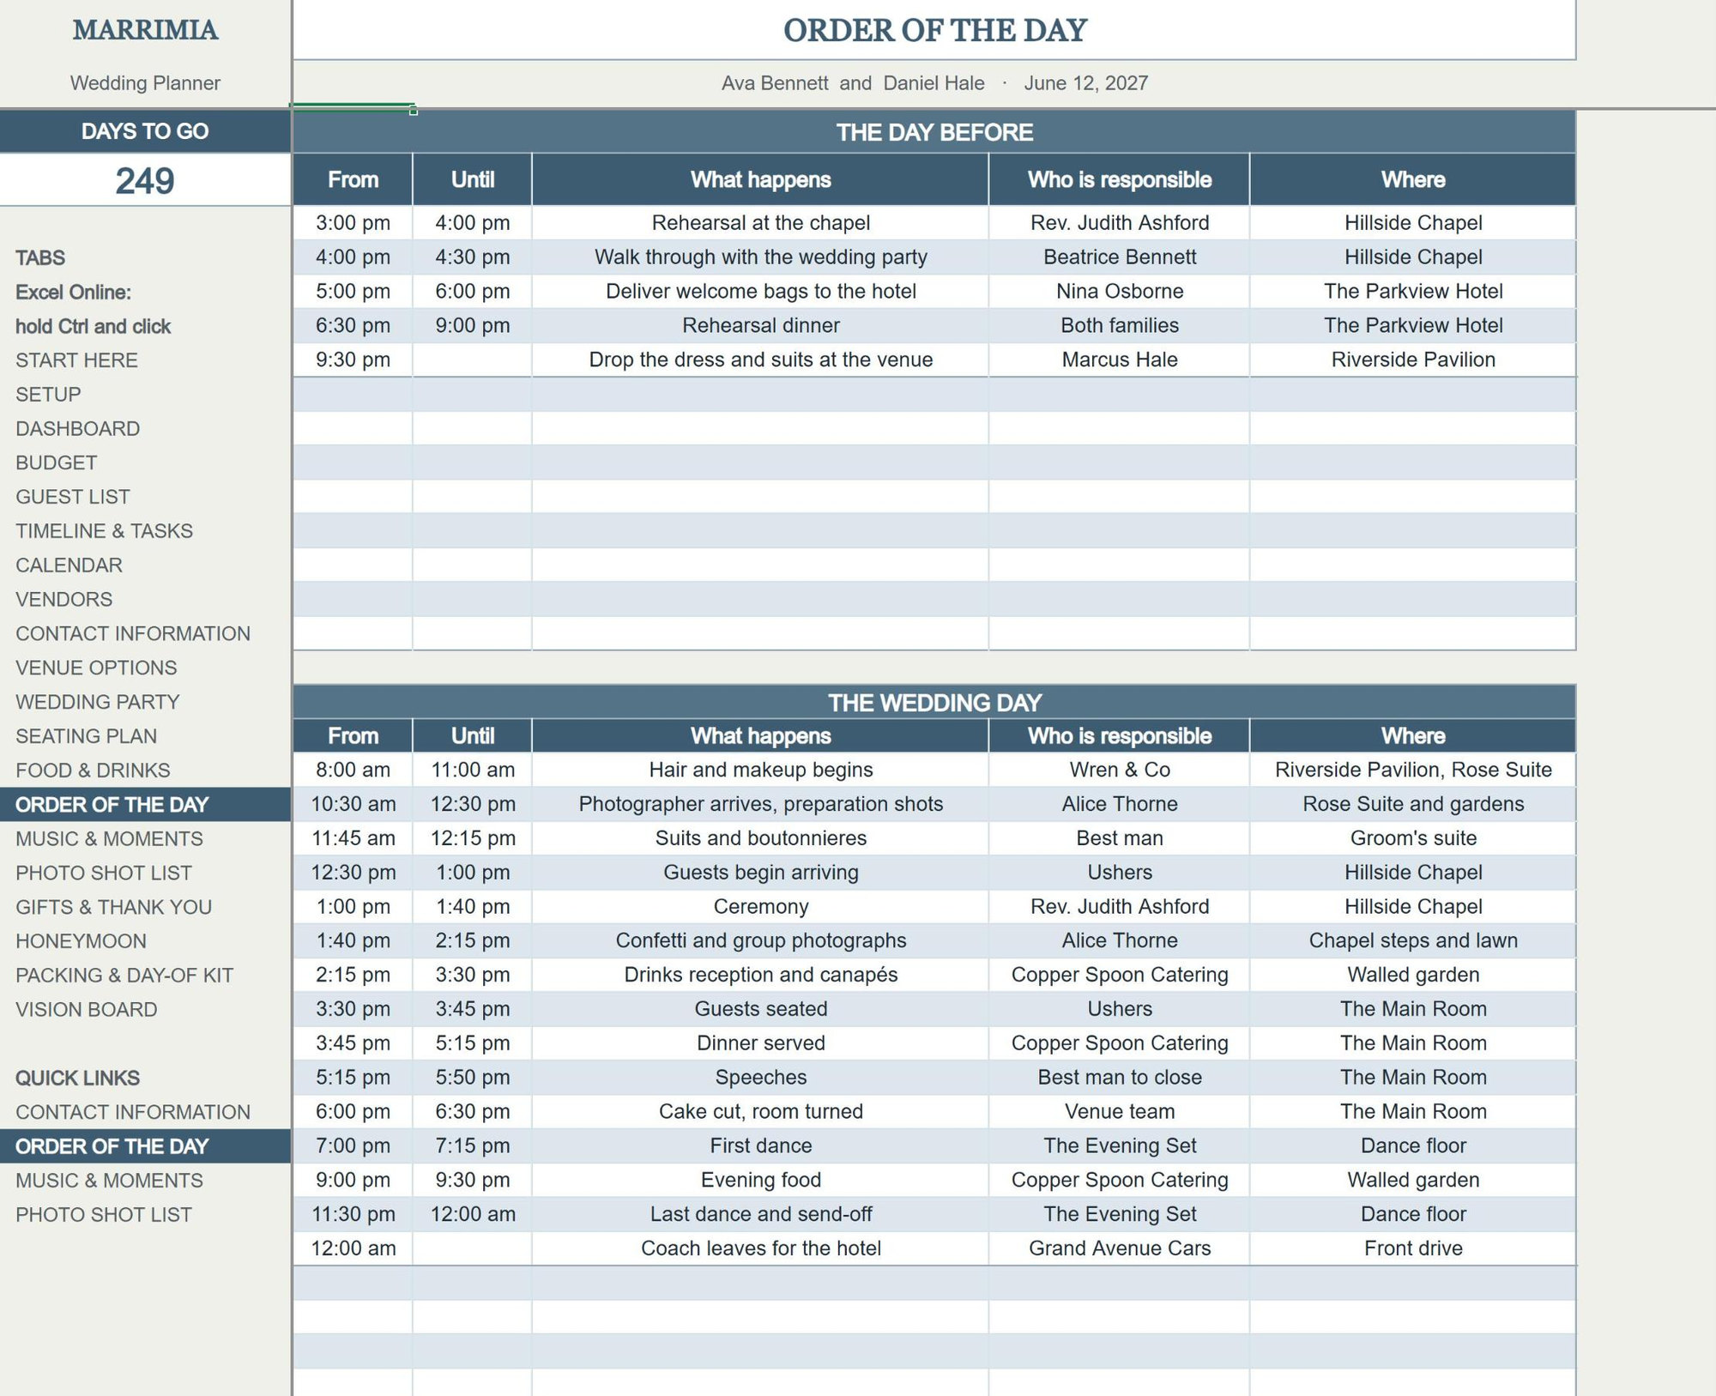The image size is (1716, 1396).
Task: Click the 'Cake cut, room turned' cell
Action: 760,1112
